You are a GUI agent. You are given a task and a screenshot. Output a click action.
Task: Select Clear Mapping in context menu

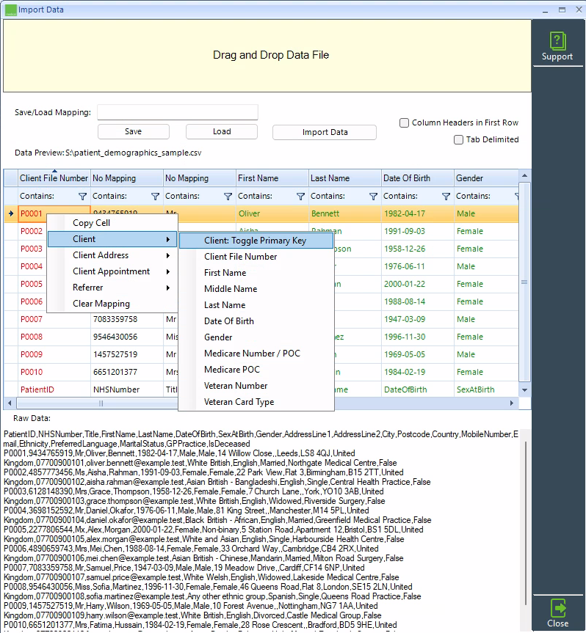tap(112, 304)
